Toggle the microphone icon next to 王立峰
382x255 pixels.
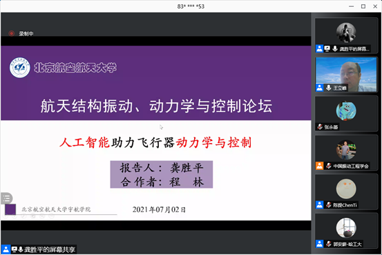pyautogui.click(x=329, y=88)
